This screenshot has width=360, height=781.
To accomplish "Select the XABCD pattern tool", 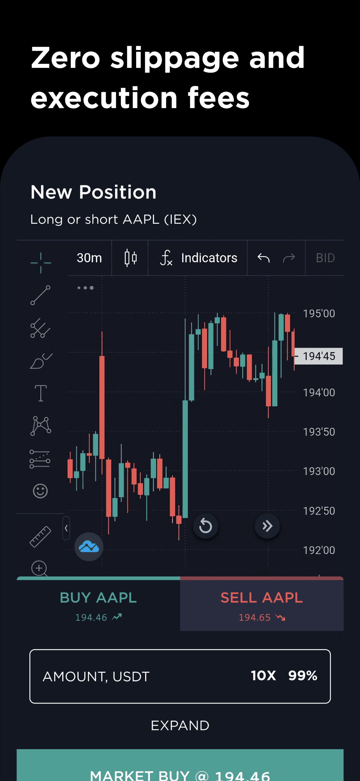I will (x=41, y=426).
